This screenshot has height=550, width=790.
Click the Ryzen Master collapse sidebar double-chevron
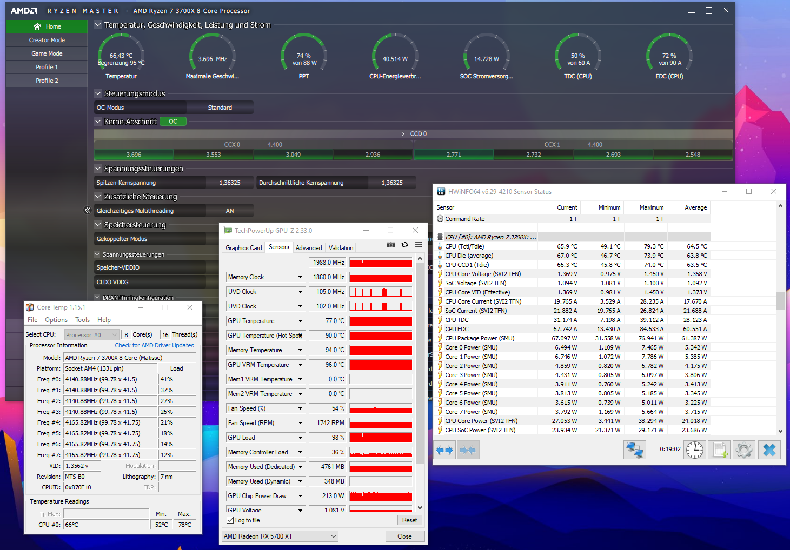pos(88,210)
